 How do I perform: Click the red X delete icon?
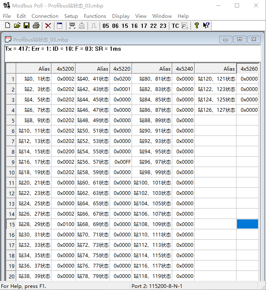48,26
